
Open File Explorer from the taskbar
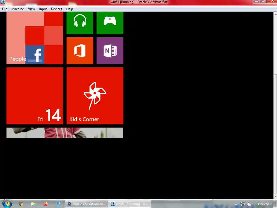pos(33,204)
